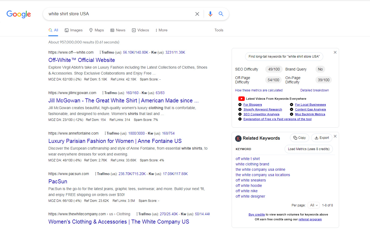Open three-dot menu beside pacsun.com URL
Image resolution: width=370 pixels, height=230 pixels.
(x=96, y=174)
